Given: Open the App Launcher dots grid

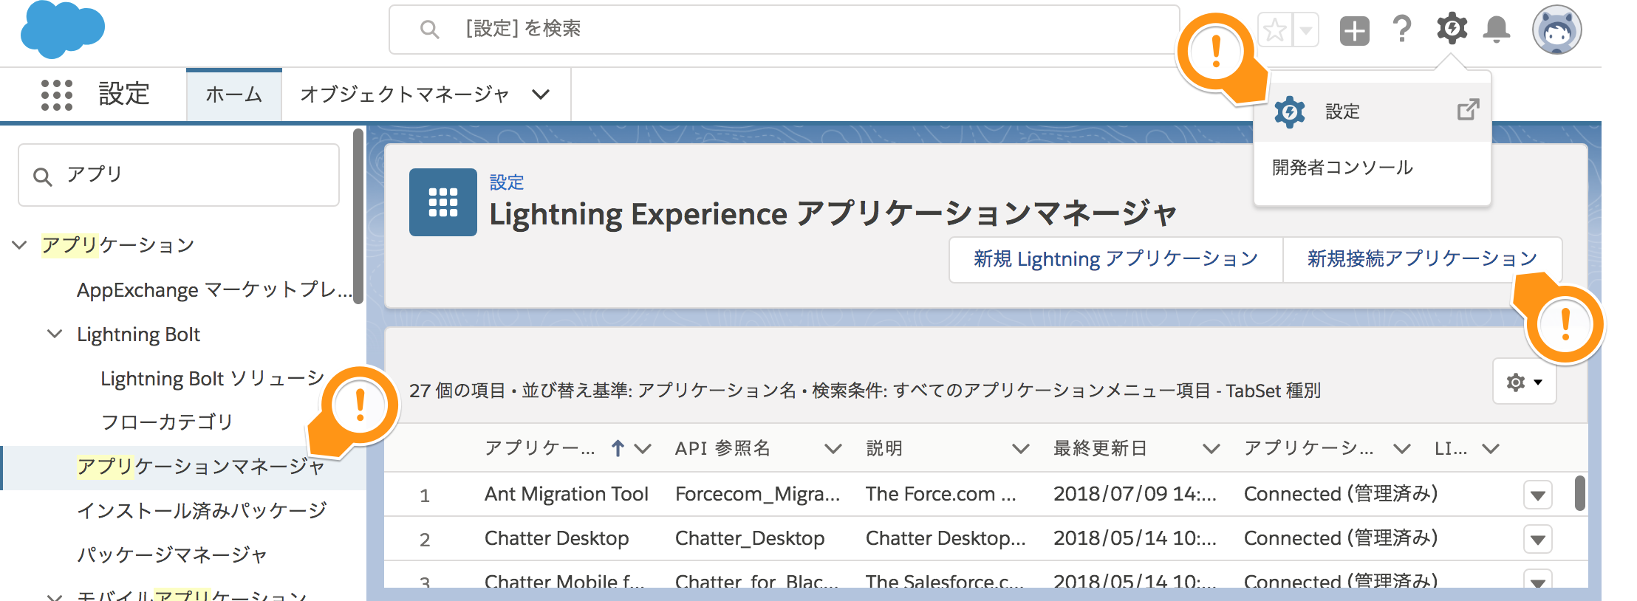Looking at the screenshot, I should click(57, 95).
